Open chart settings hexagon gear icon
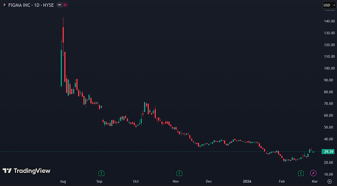The width and height of the screenshot is (337, 186). pyautogui.click(x=329, y=182)
